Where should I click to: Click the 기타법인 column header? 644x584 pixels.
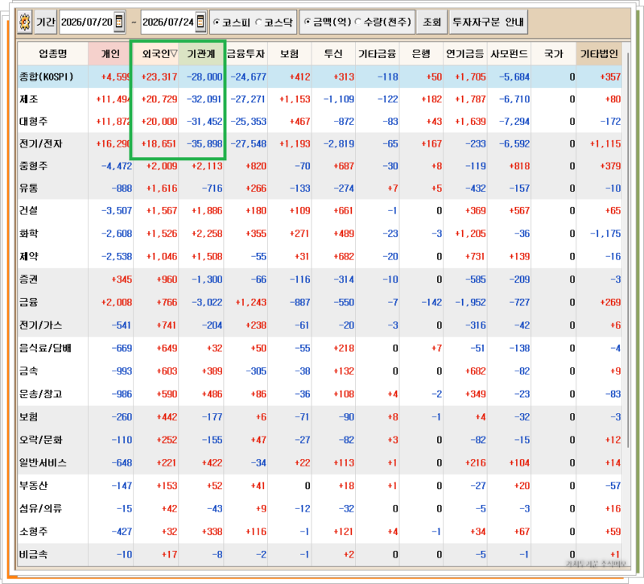(599, 53)
